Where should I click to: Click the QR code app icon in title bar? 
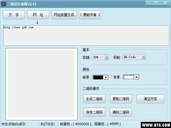[x=4, y=4]
